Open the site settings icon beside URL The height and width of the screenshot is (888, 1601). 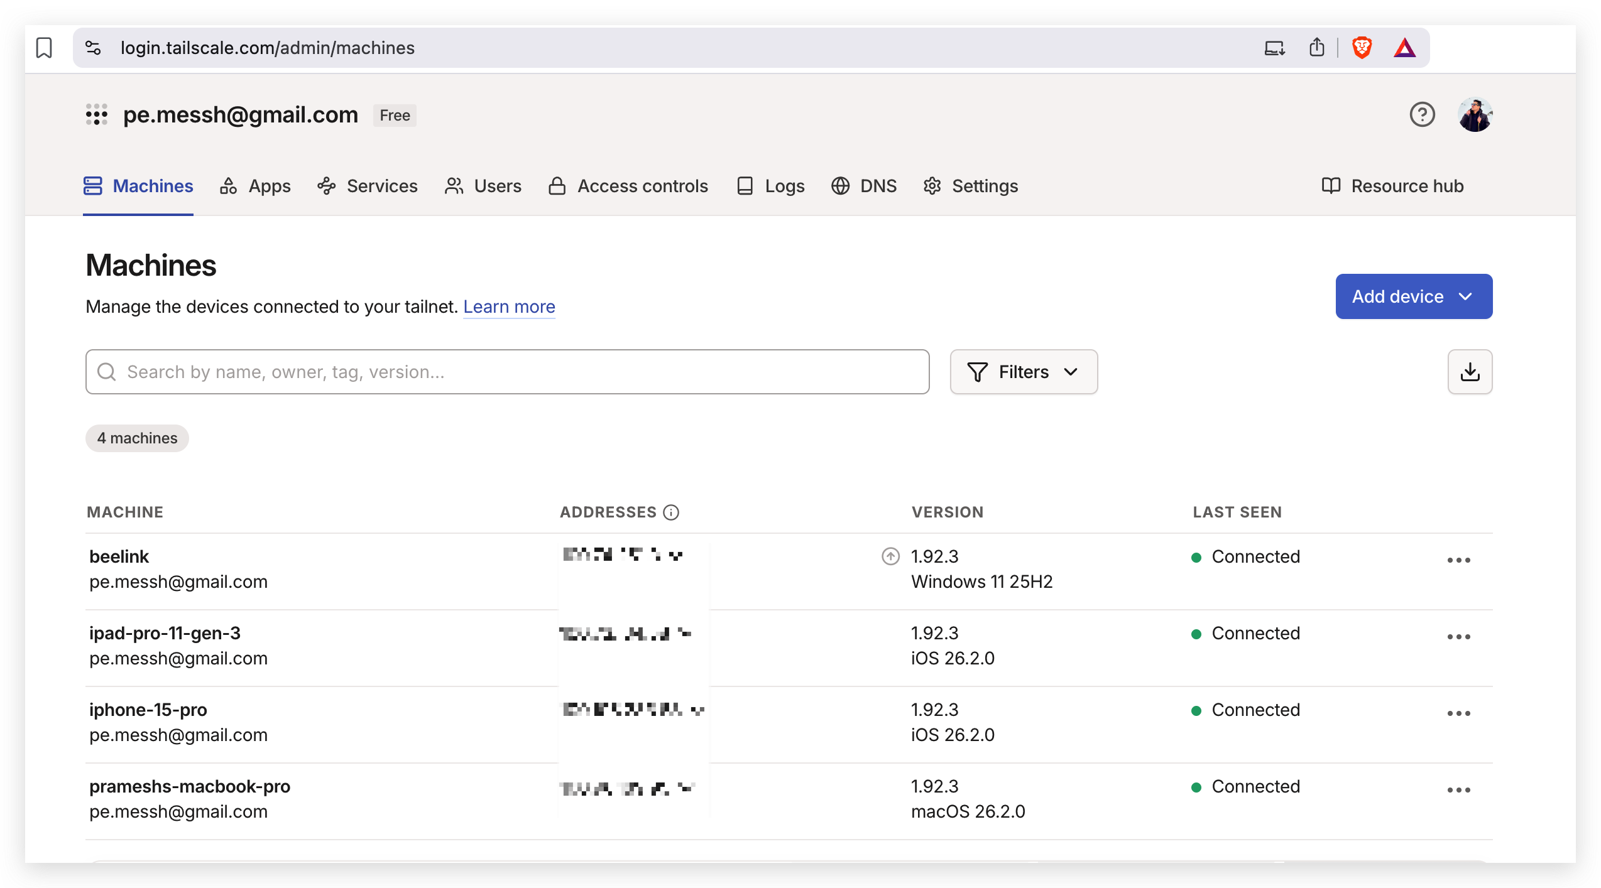tap(93, 48)
